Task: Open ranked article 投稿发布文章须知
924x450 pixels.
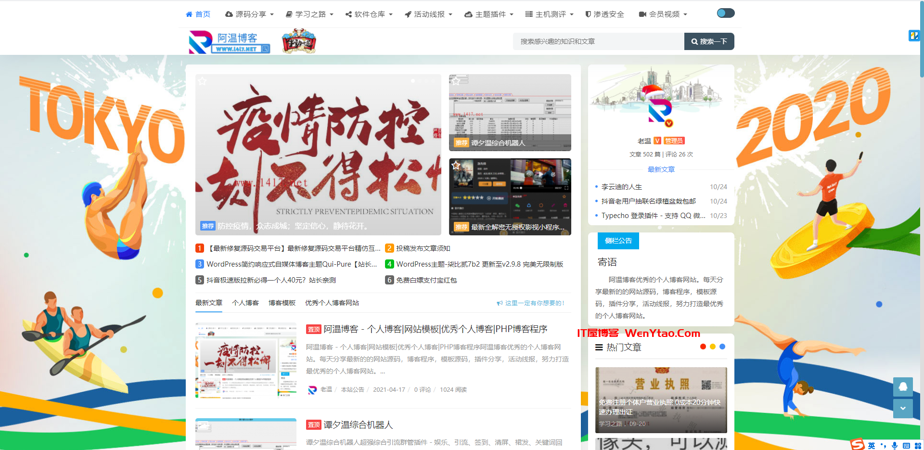Action: pyautogui.click(x=423, y=248)
